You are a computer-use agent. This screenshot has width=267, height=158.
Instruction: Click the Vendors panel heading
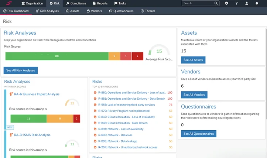(x=191, y=72)
